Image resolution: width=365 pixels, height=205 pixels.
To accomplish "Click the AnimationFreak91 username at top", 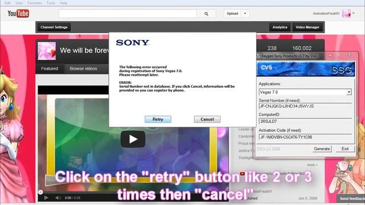I will pos(326,14).
